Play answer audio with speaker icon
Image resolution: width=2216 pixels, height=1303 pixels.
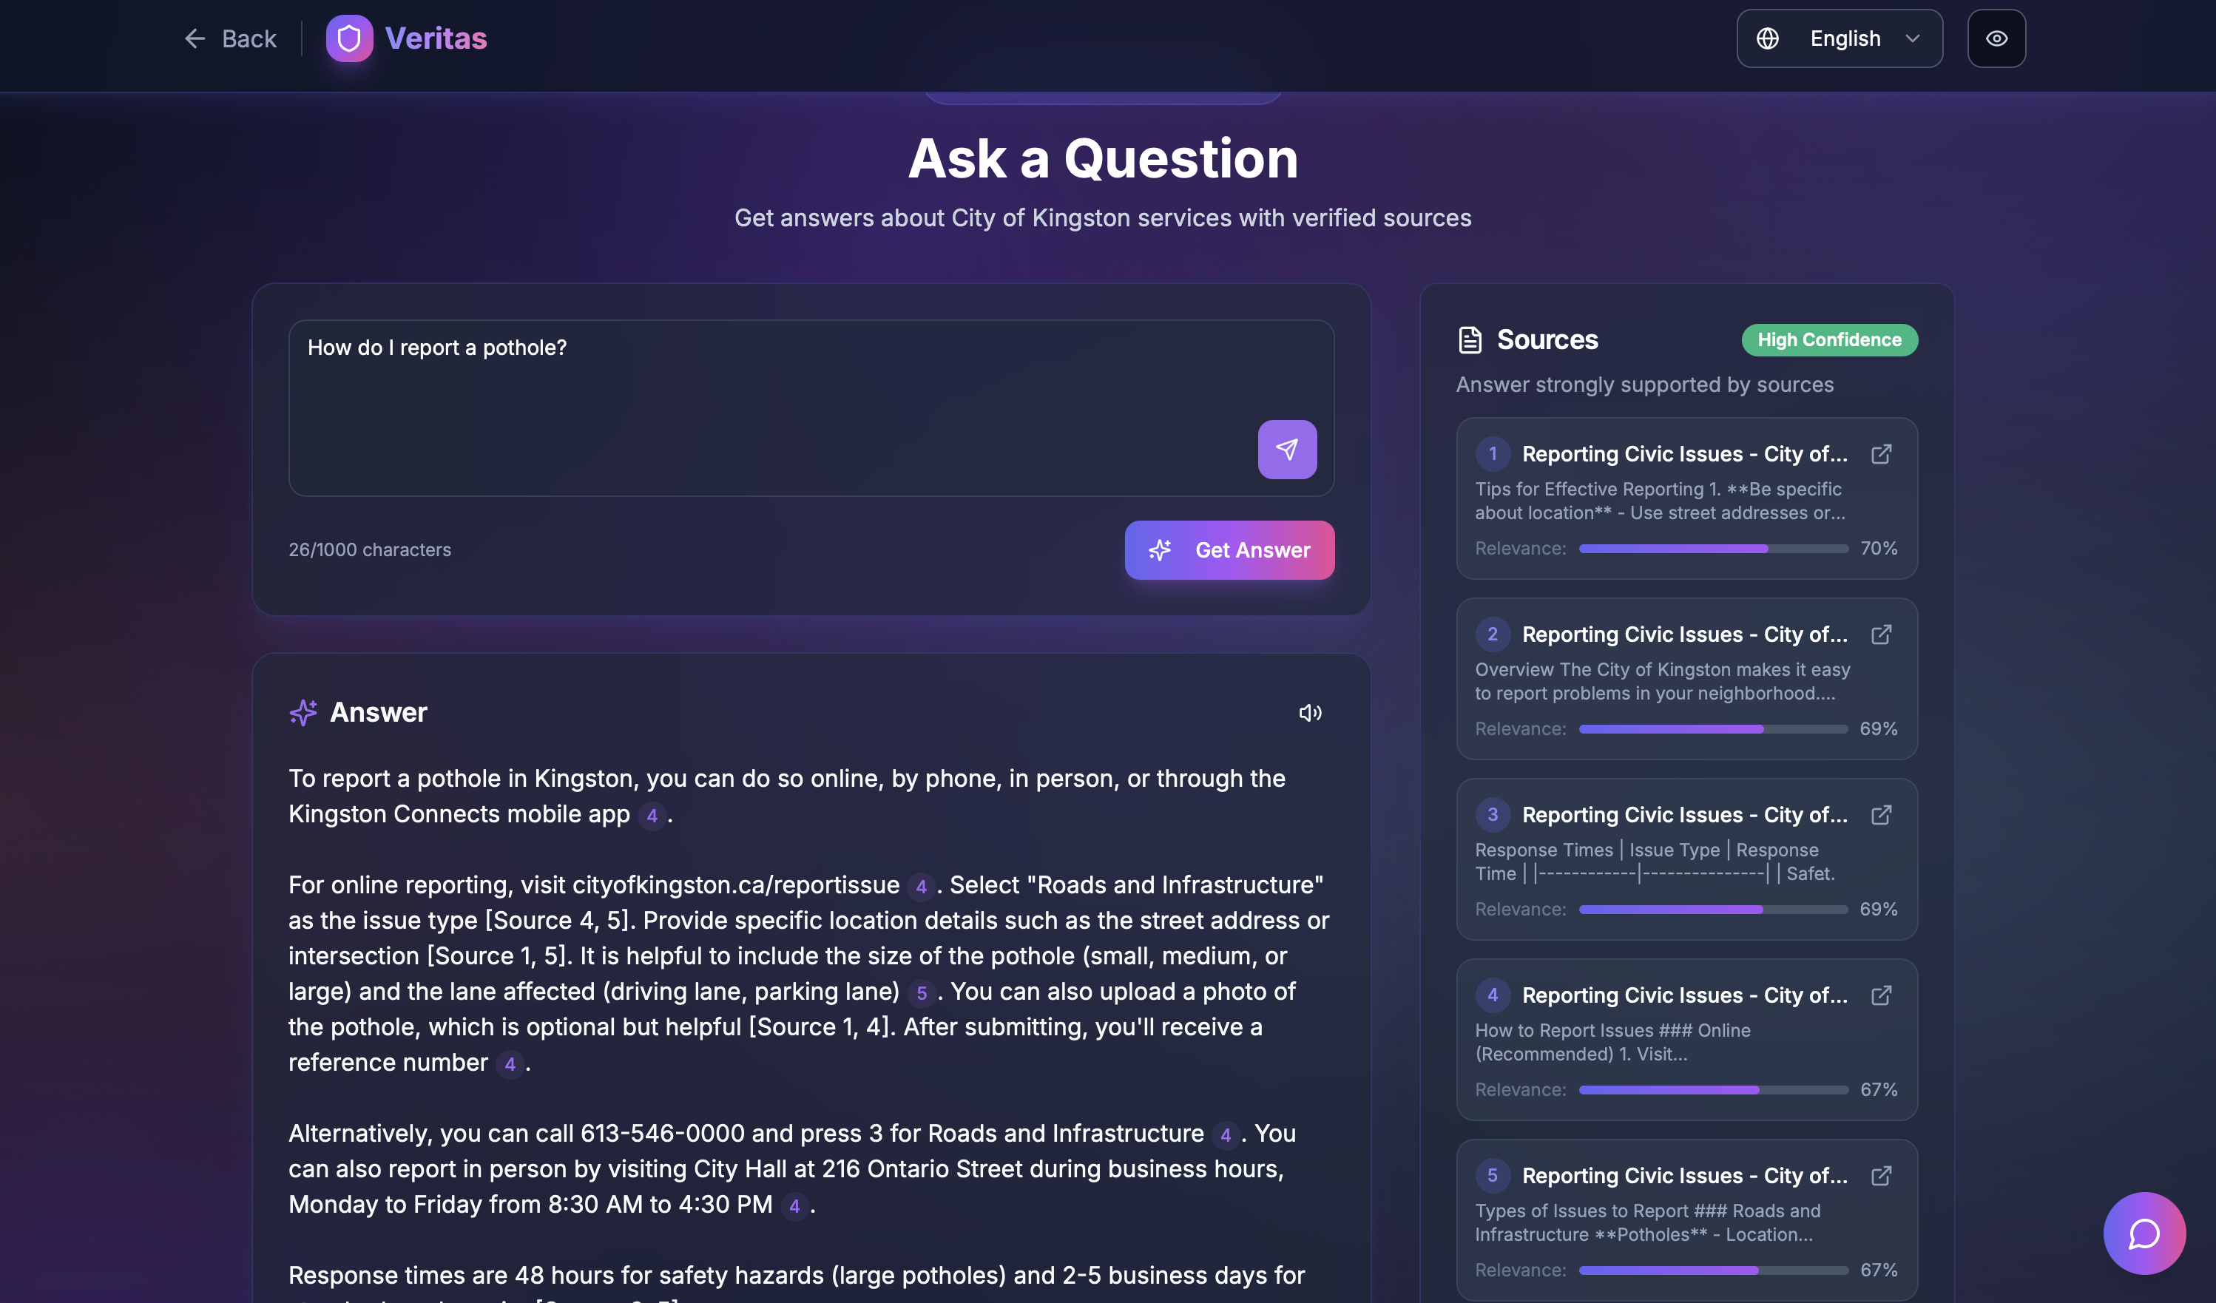click(1310, 713)
